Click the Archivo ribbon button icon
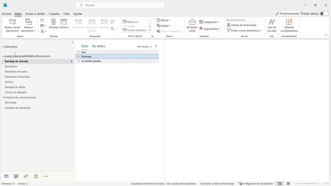The width and height of the screenshot is (331, 186). [x=64, y=22]
